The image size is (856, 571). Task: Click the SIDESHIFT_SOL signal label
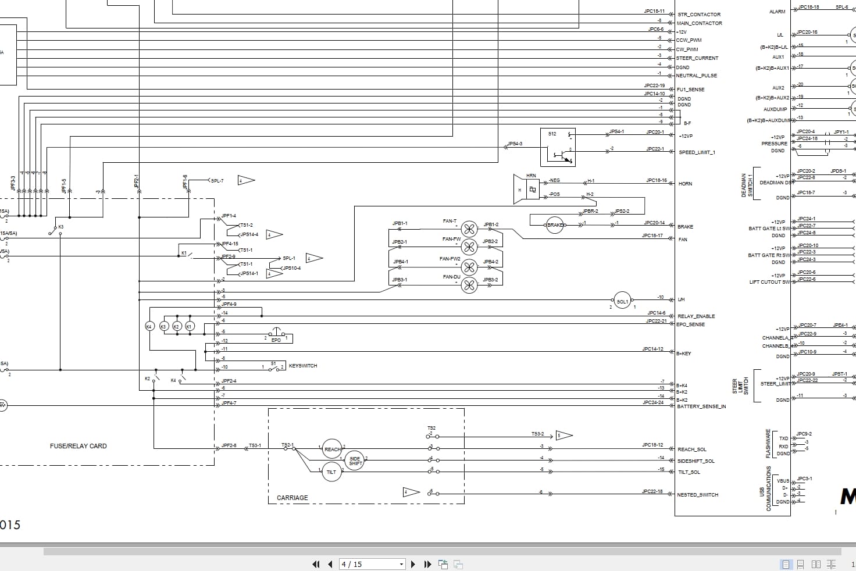(x=696, y=461)
